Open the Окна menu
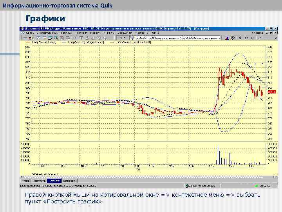The image size is (282, 212). coord(155,33)
